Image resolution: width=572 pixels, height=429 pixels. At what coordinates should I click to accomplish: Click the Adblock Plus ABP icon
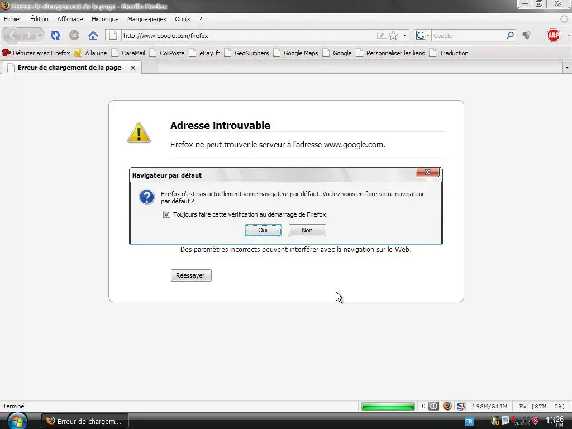click(554, 35)
